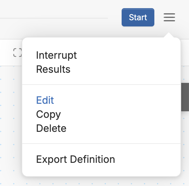Click blank space right of Interrupt entry
The width and height of the screenshot is (189, 186).
128,55
